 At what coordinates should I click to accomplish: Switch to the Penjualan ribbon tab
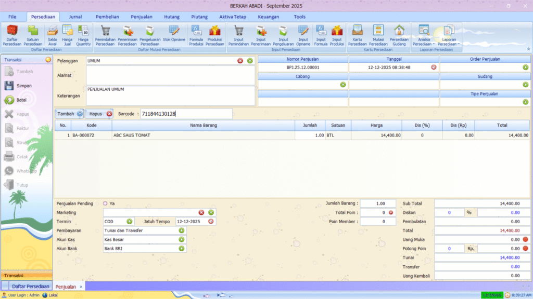click(142, 17)
